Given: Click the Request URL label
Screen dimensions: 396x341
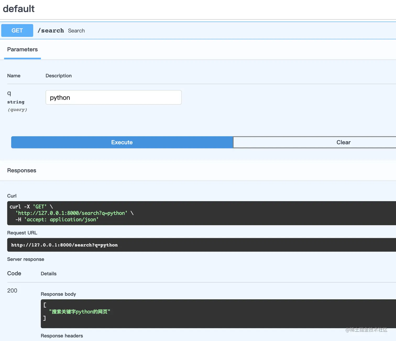Looking at the screenshot, I should point(22,233).
